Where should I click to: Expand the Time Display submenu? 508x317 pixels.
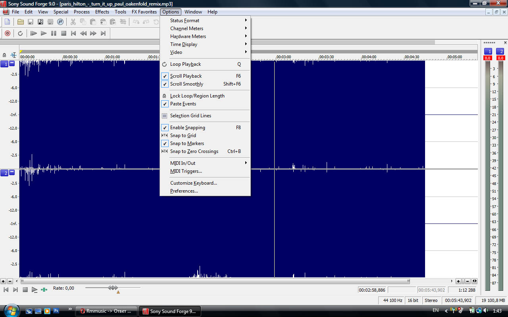(x=205, y=44)
